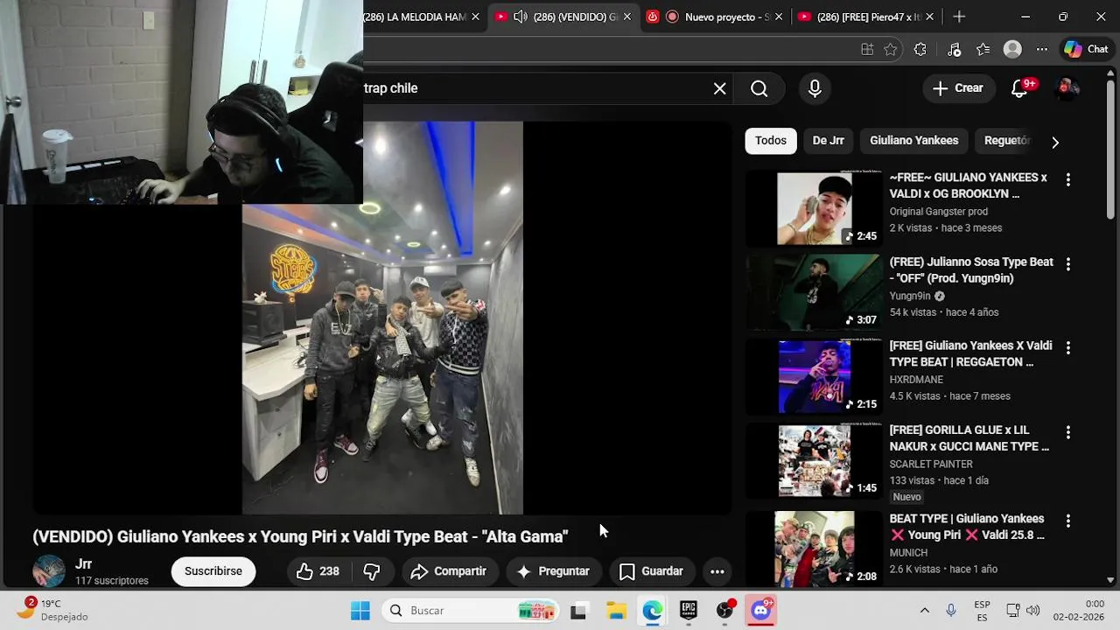Viewport: 1120px width, 630px height.
Task: Open options menu for GORILLA GLUE video
Action: click(x=1067, y=432)
